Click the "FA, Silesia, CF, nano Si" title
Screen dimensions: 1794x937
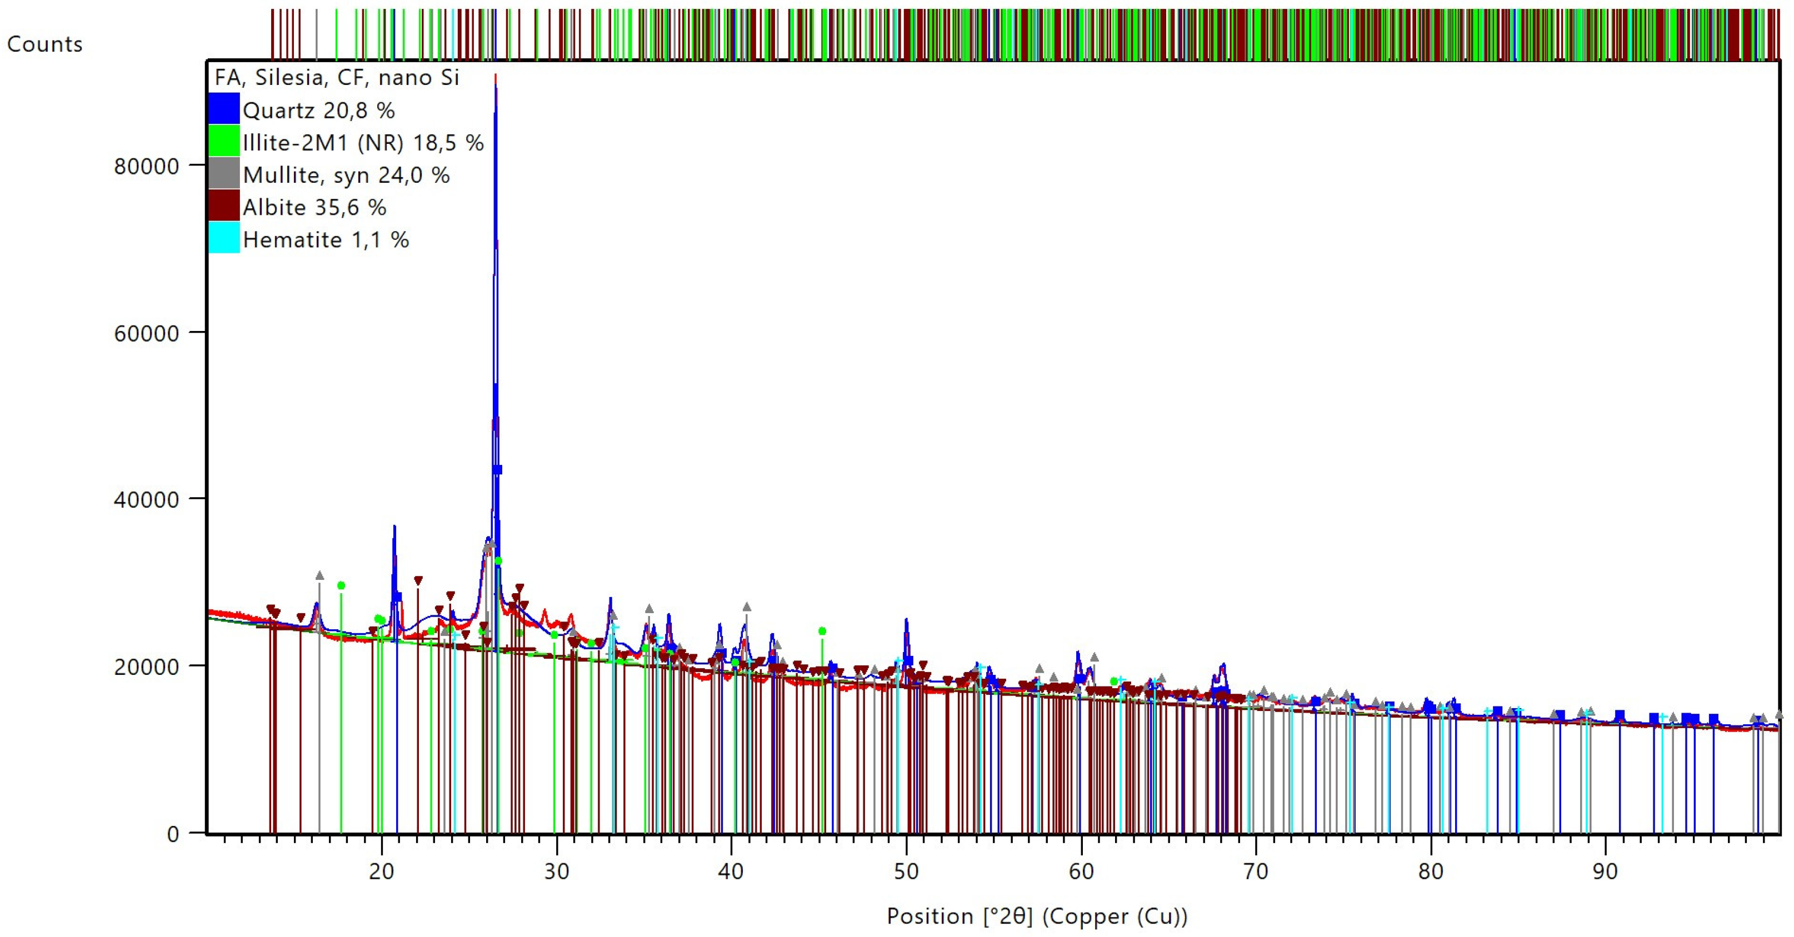tap(336, 77)
